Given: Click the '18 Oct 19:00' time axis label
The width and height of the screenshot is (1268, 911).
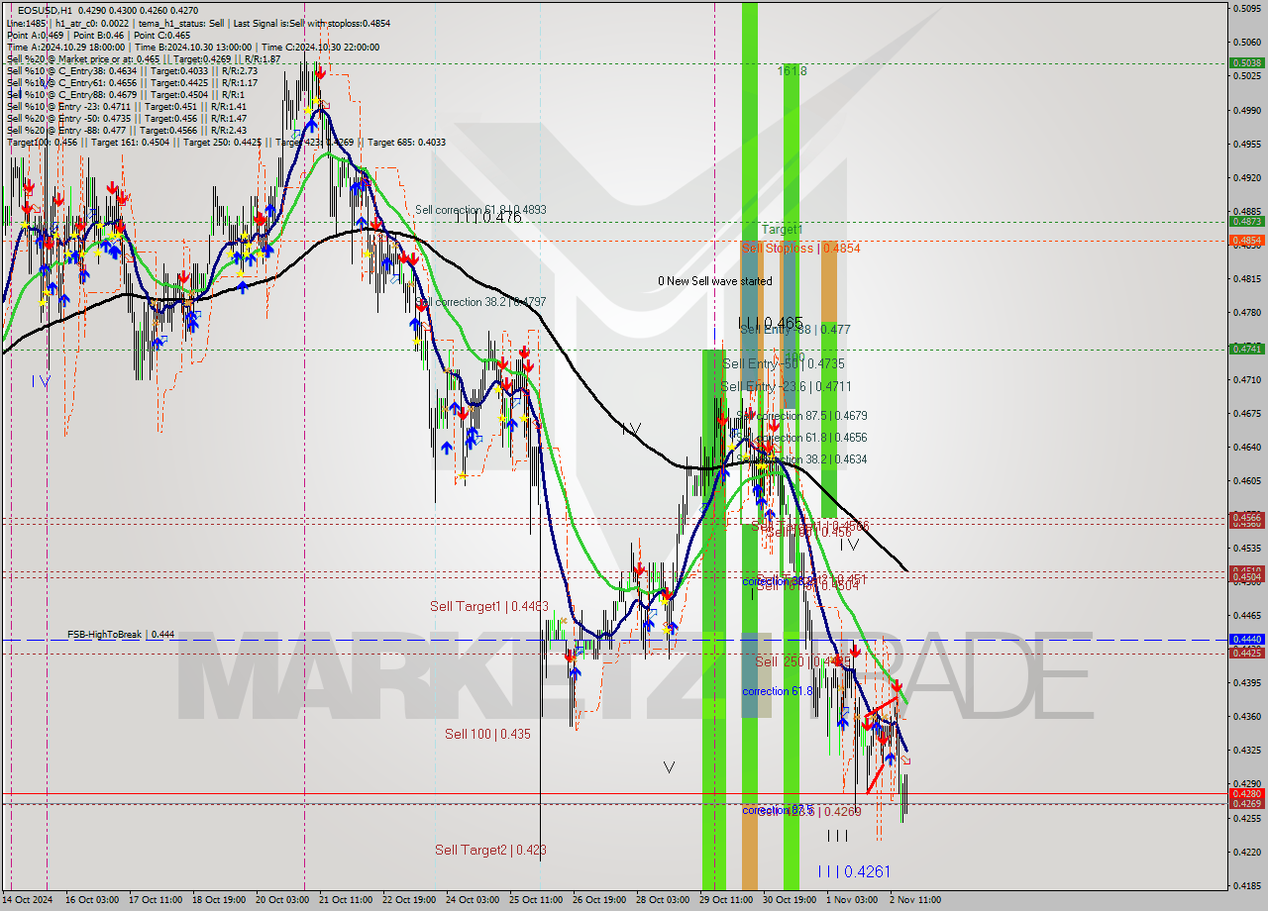Looking at the screenshot, I should click(217, 900).
